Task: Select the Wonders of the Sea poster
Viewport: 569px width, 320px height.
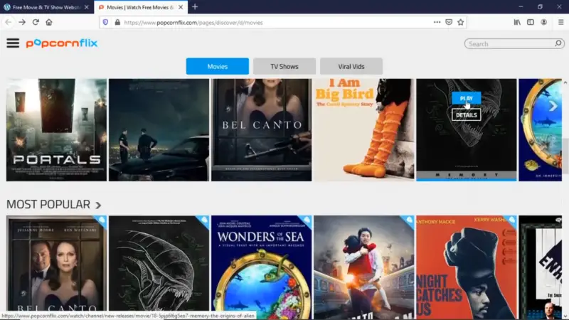Action: [x=261, y=267]
